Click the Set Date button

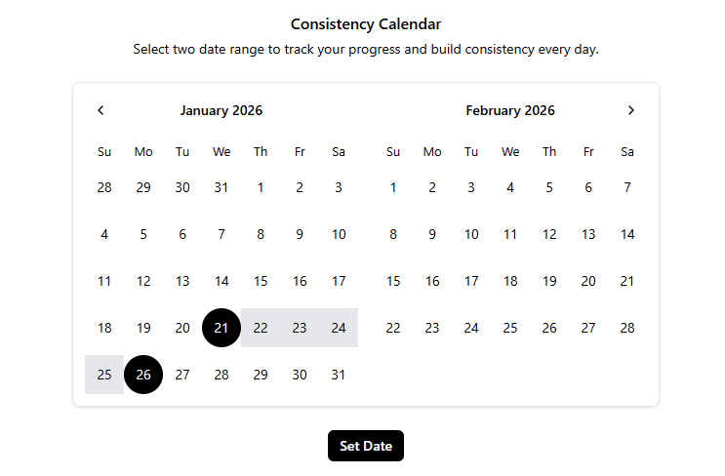pyautogui.click(x=365, y=446)
